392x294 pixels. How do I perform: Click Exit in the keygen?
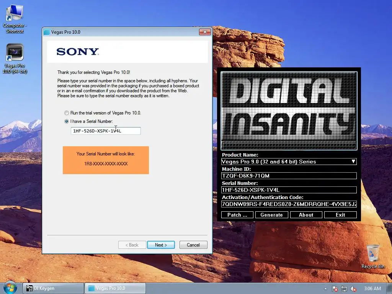pyautogui.click(x=340, y=215)
